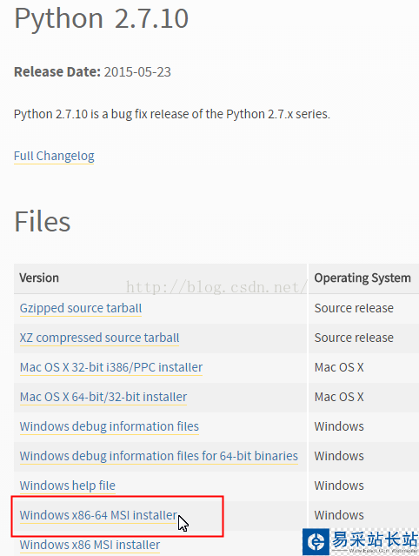Download the Windows help file

tap(68, 486)
